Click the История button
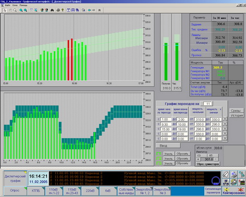Screen dimensions: 246x197 pyautogui.click(x=237, y=116)
